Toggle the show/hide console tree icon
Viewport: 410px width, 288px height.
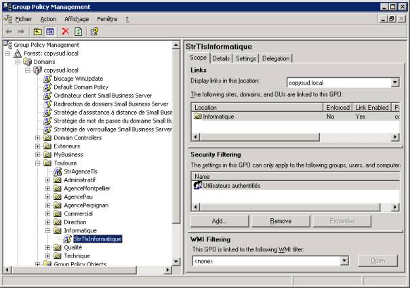pyautogui.click(x=49, y=31)
